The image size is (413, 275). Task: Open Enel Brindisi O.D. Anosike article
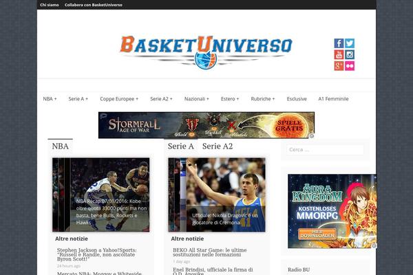pyautogui.click(x=213, y=272)
